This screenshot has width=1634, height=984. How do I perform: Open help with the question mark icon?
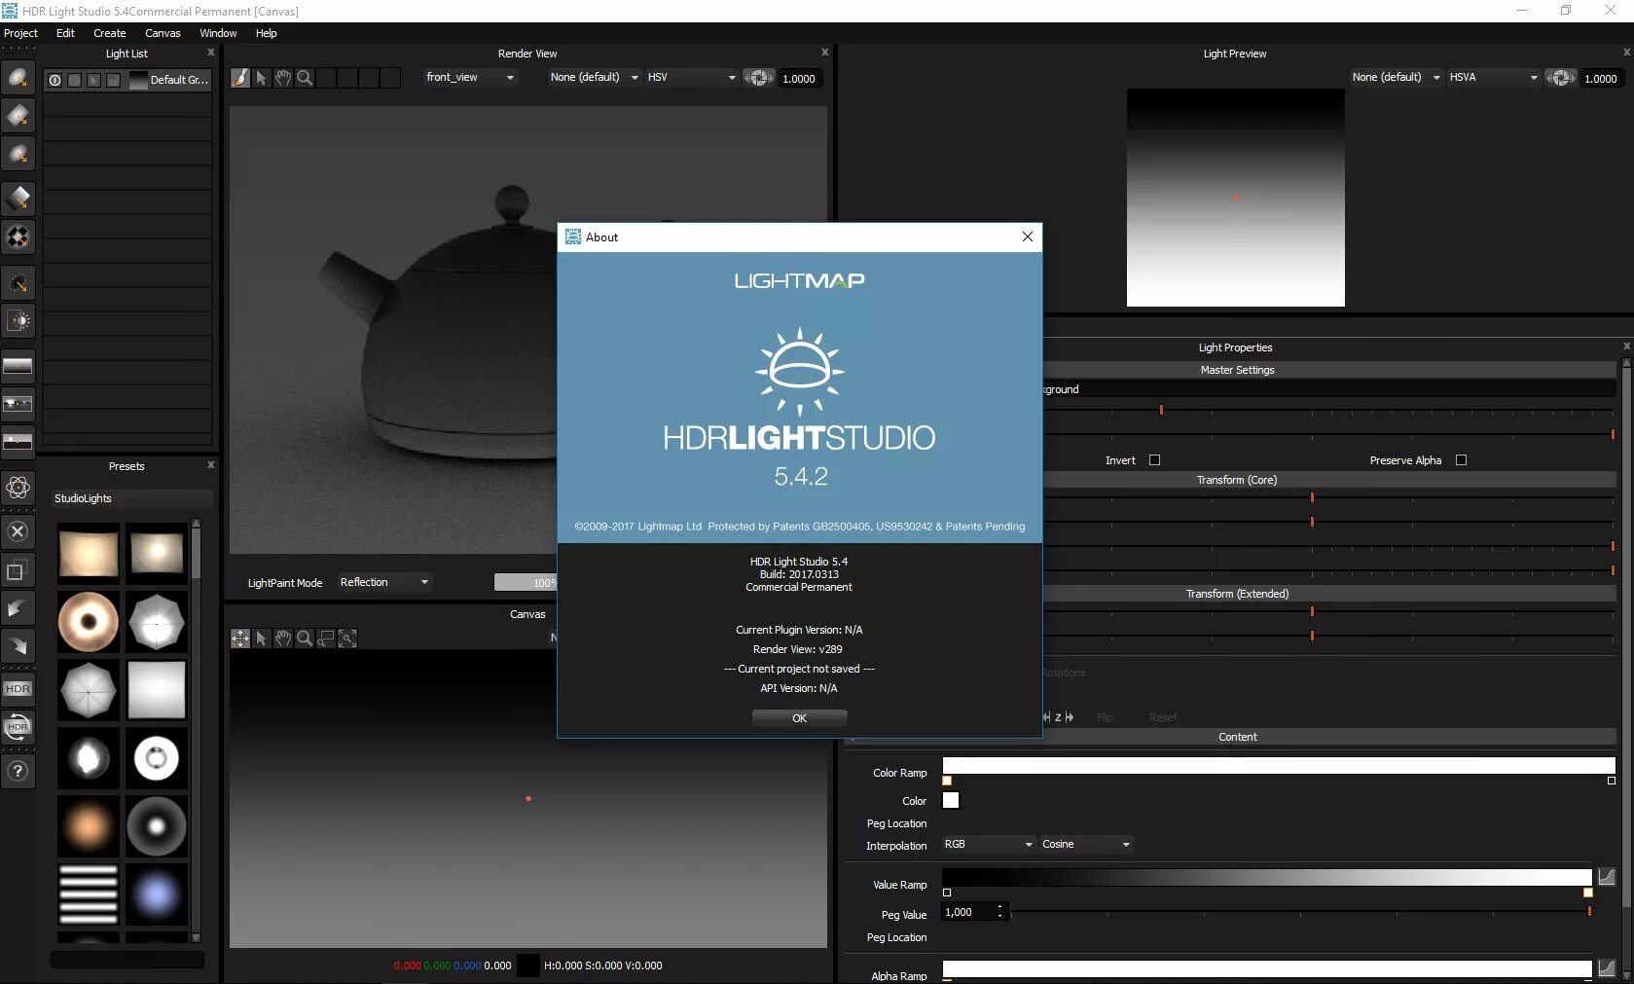click(x=18, y=771)
